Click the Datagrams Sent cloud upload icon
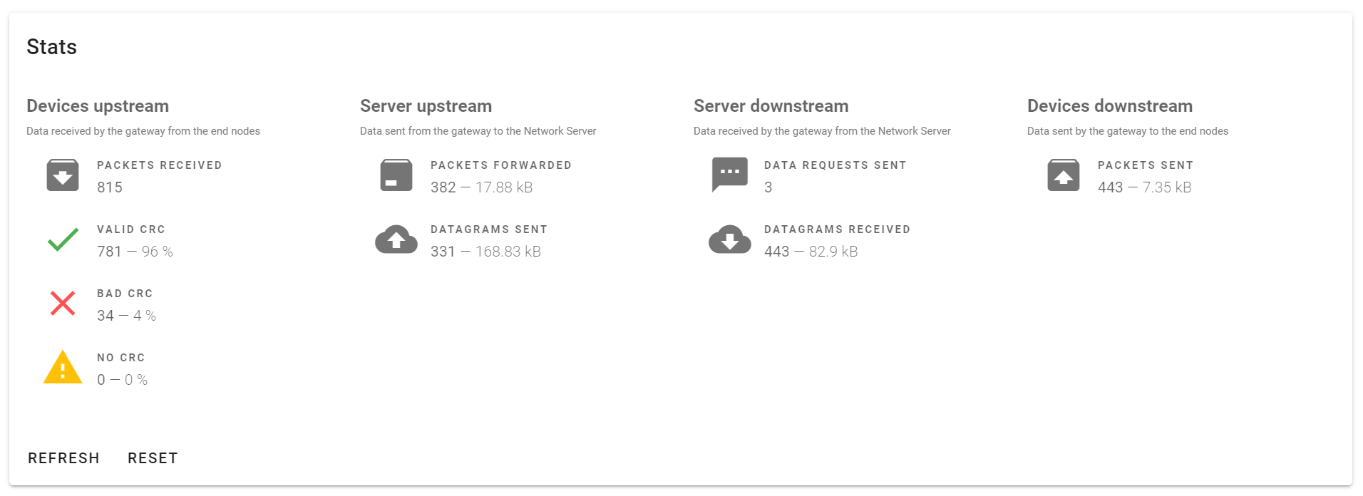 pos(396,239)
